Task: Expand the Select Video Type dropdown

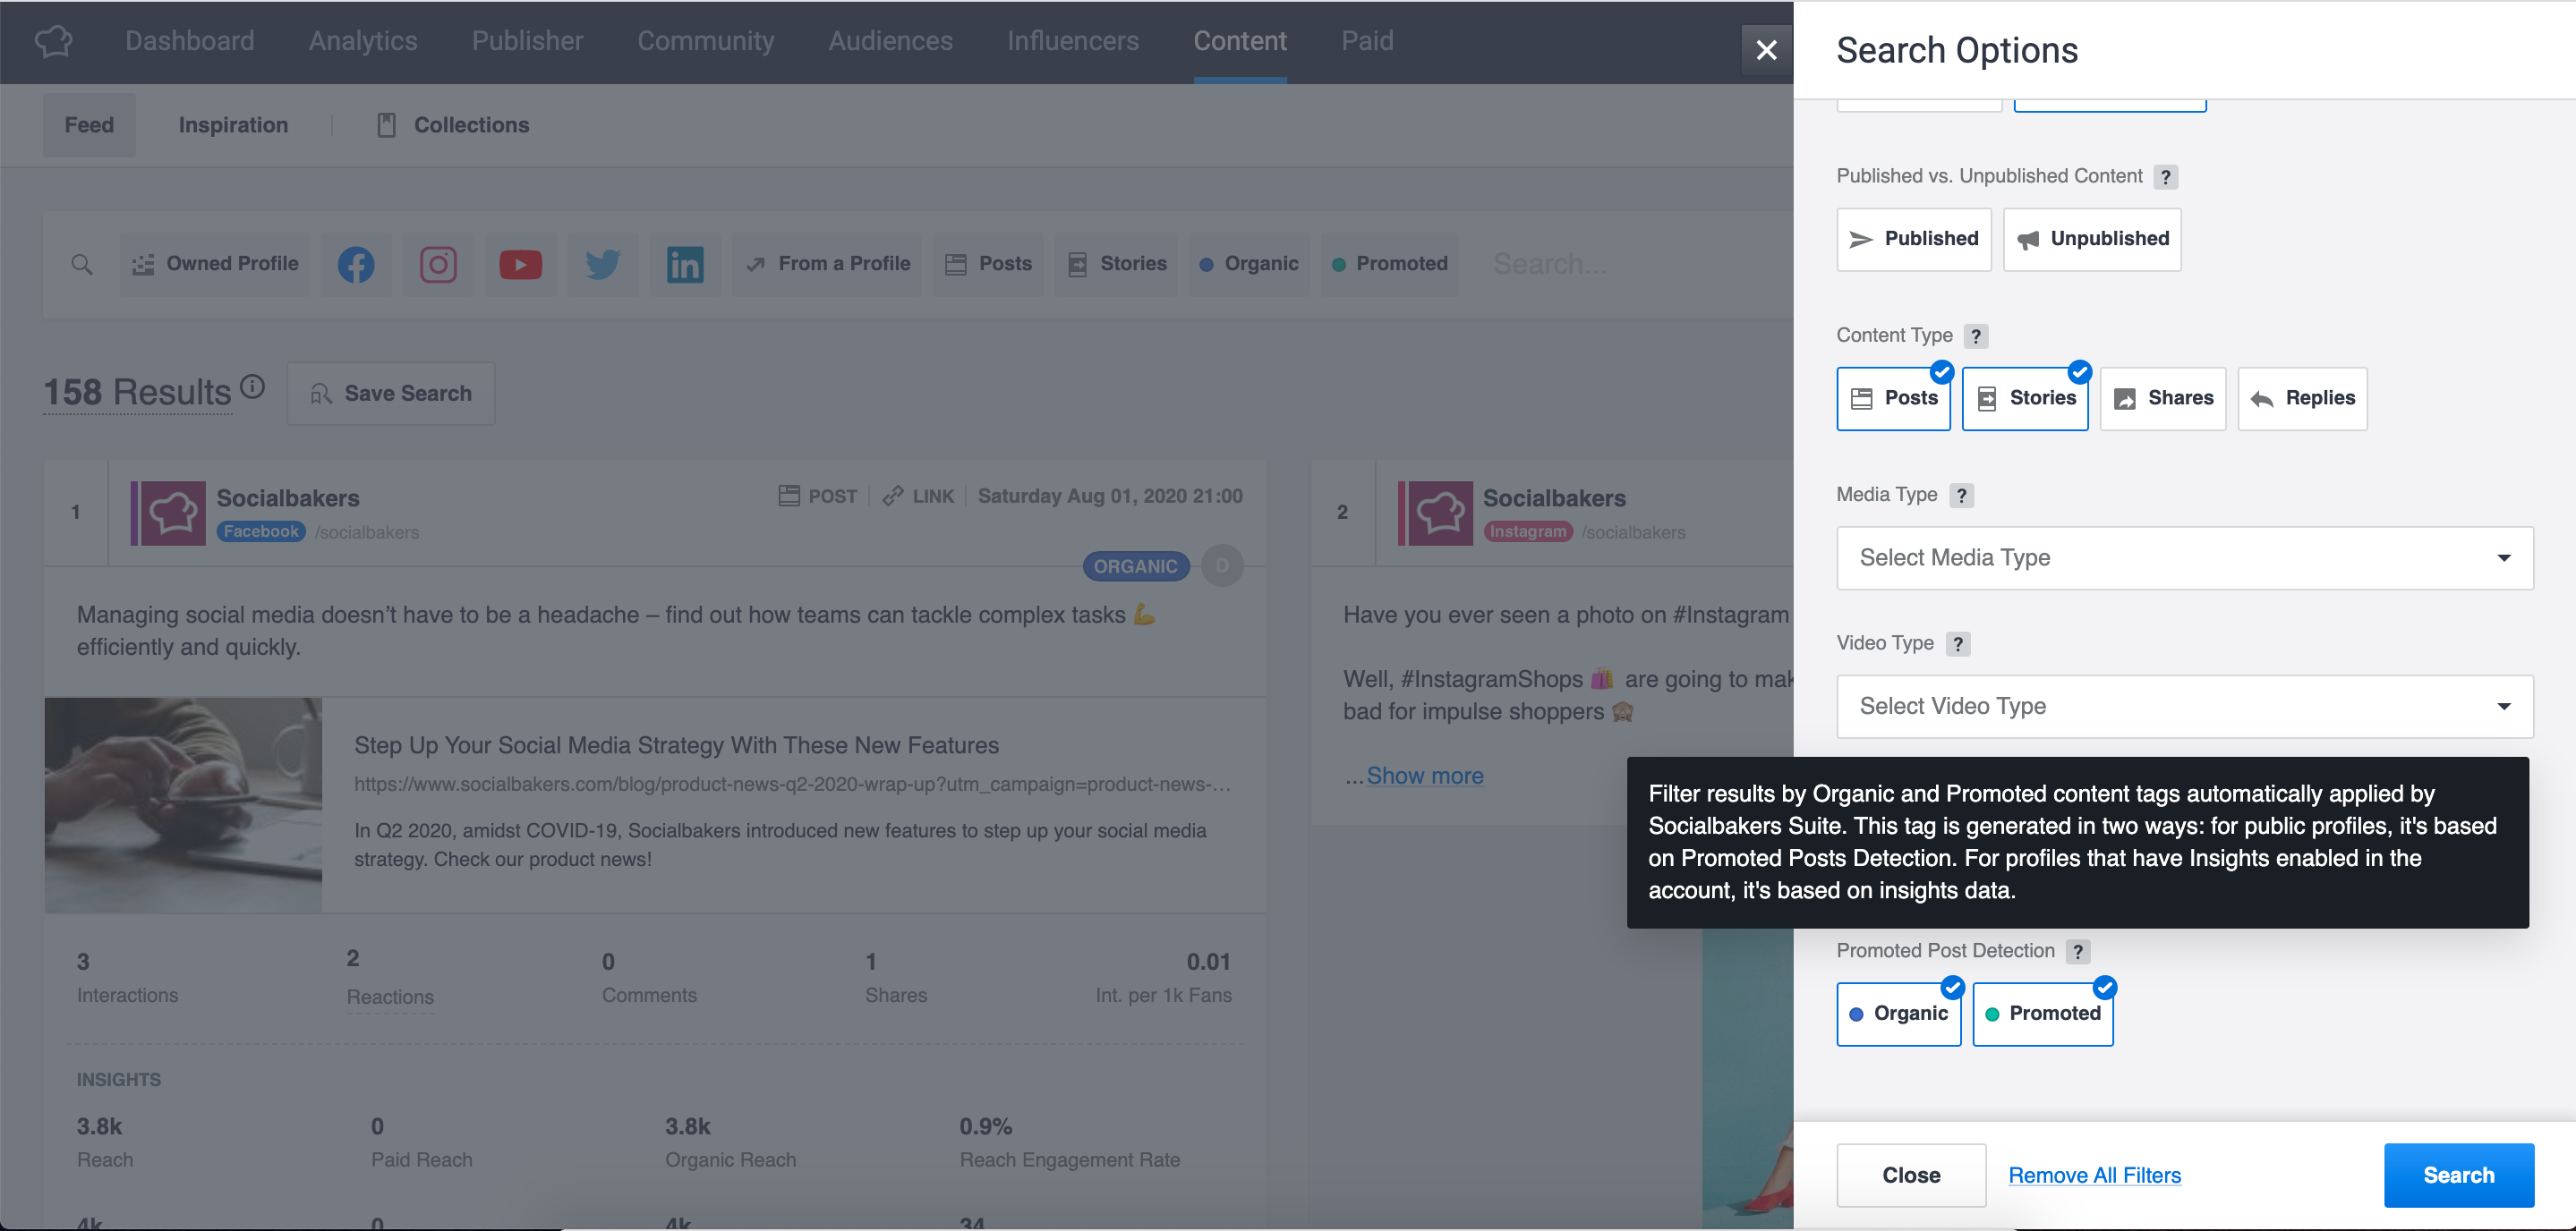Action: click(2184, 707)
